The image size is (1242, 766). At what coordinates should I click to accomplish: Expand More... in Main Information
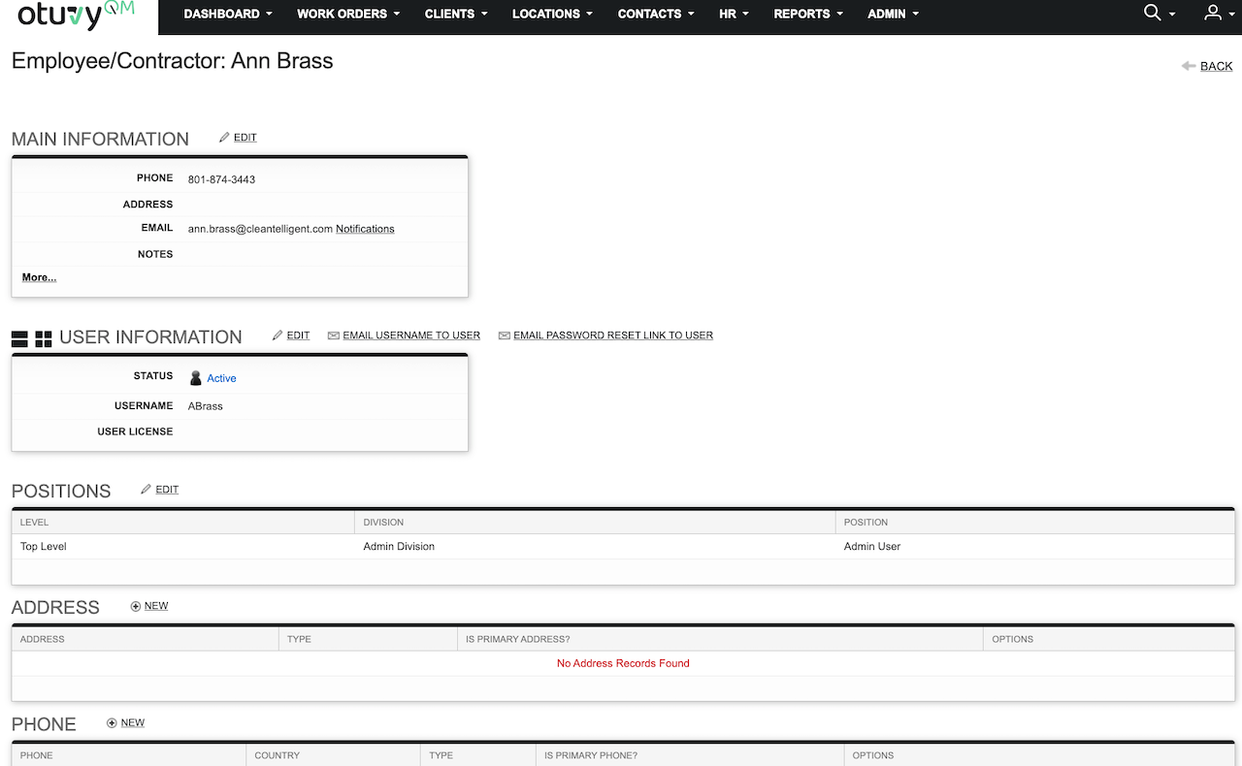(x=39, y=277)
